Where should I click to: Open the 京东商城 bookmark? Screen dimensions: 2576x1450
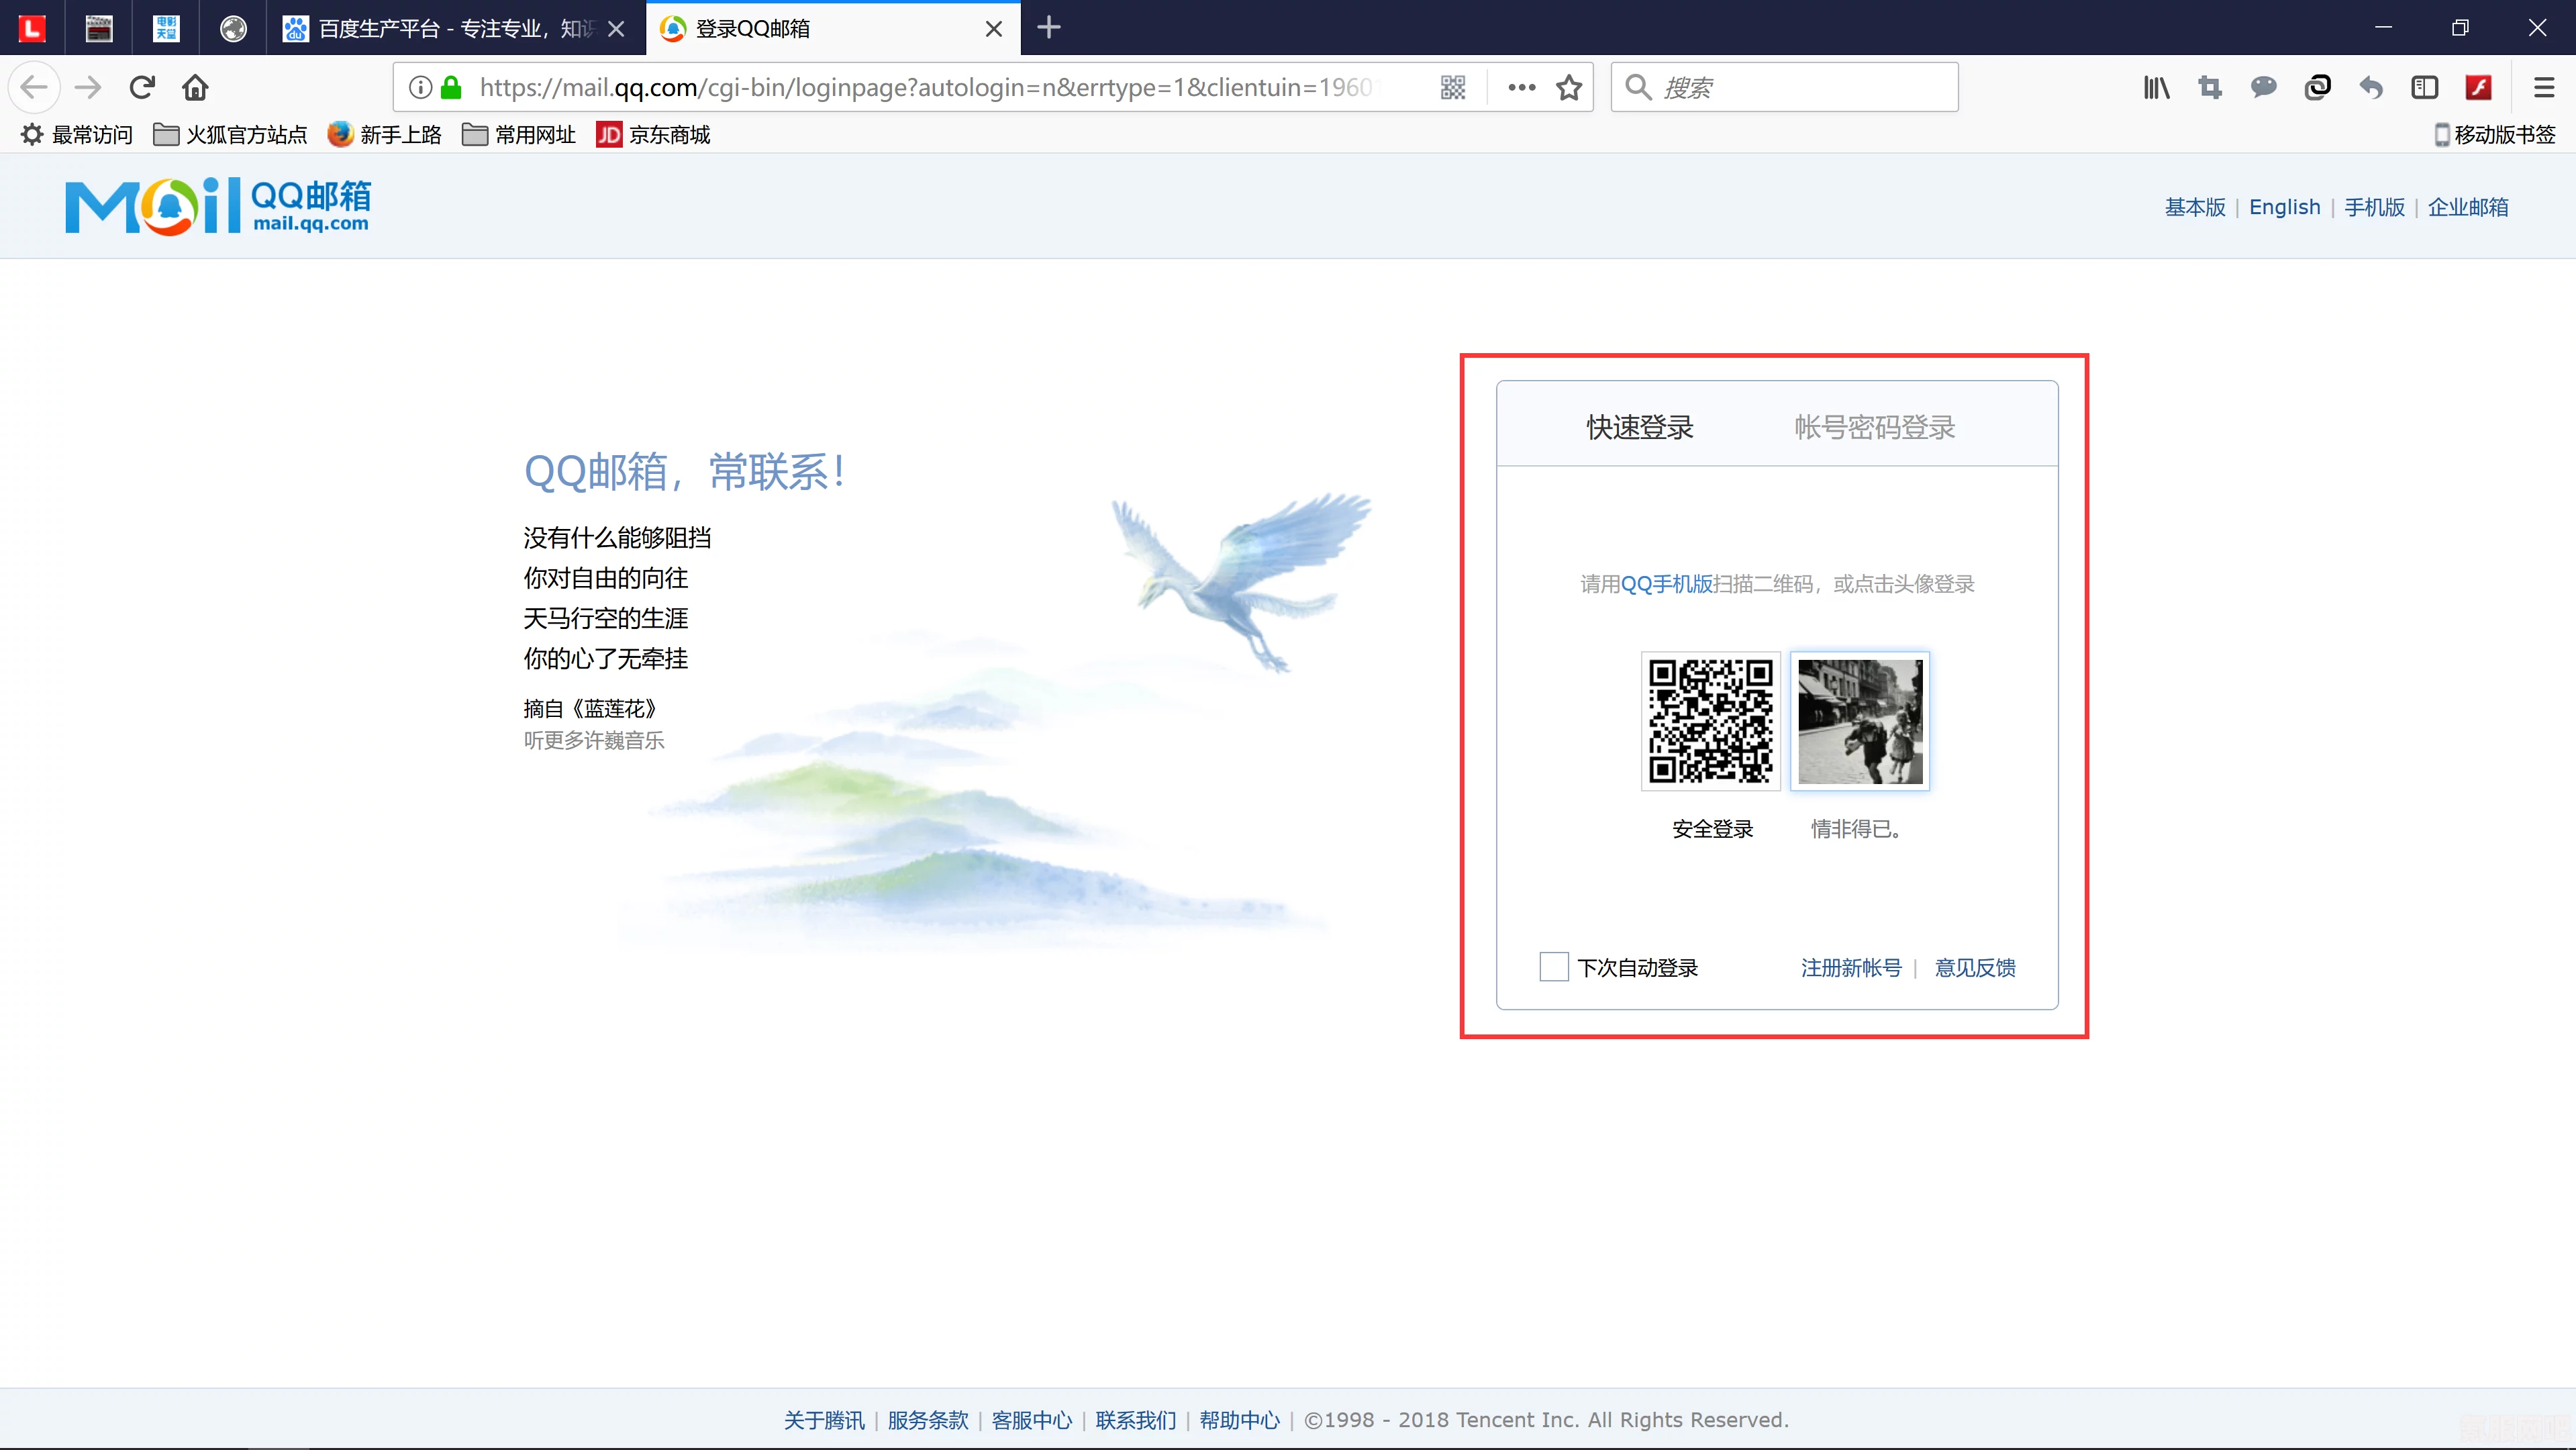pos(653,134)
